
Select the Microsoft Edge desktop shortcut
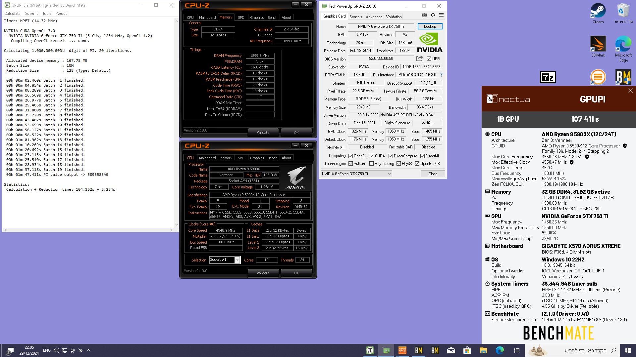tap(623, 49)
